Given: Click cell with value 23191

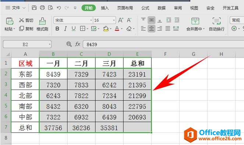Looking at the screenshot, I should [x=137, y=74].
